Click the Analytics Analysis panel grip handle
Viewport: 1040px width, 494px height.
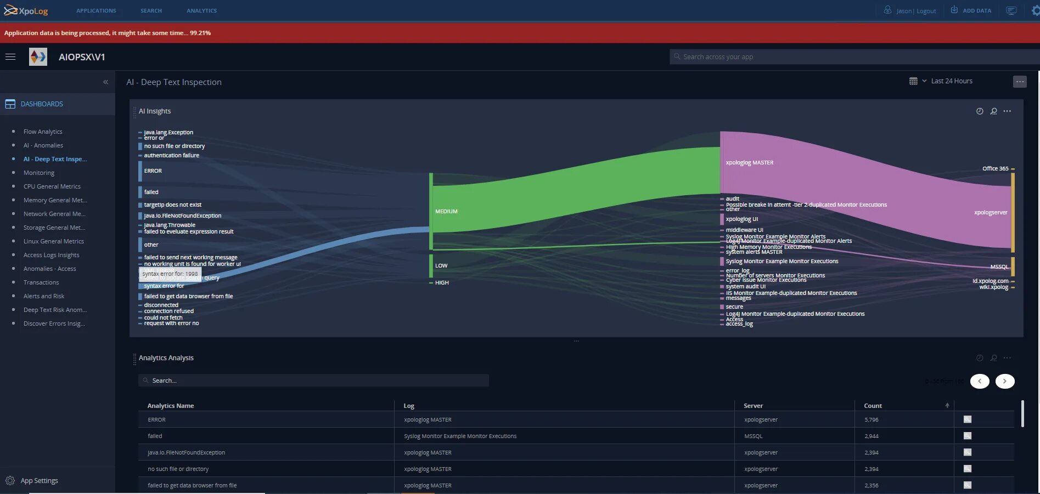click(x=134, y=359)
